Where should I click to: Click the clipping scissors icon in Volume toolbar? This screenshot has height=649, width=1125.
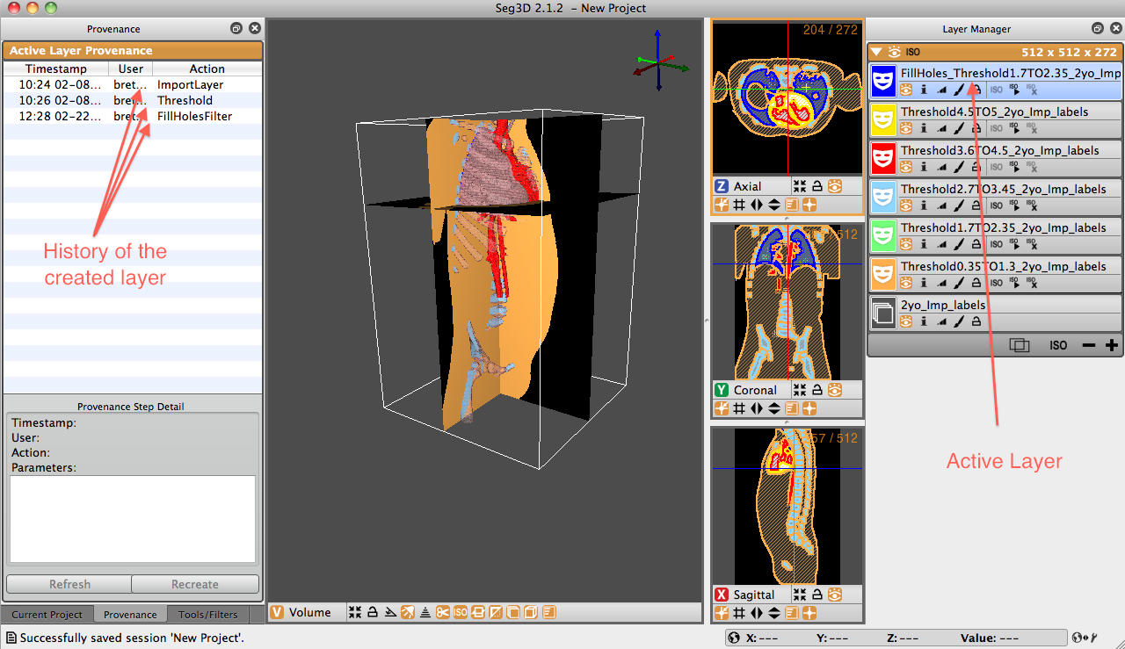click(443, 612)
